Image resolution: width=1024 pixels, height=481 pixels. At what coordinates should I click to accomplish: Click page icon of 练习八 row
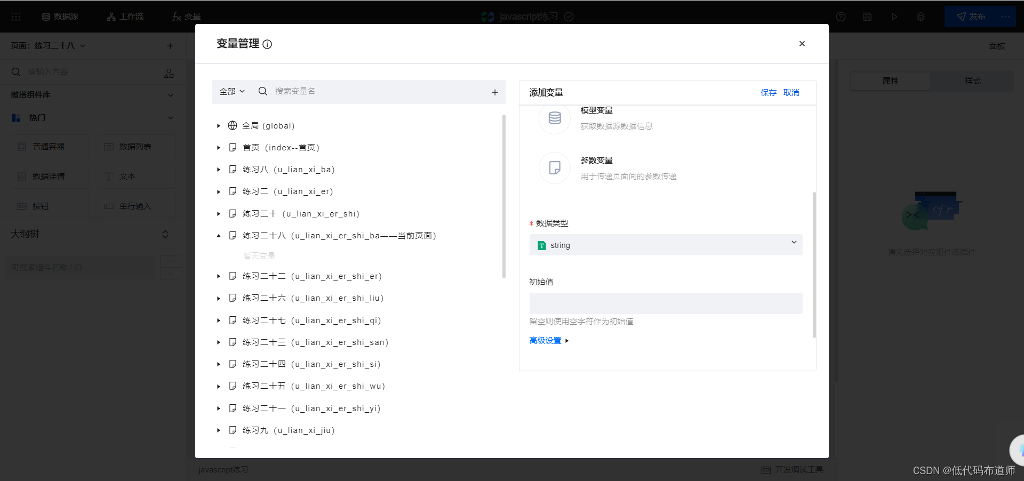pyautogui.click(x=233, y=170)
